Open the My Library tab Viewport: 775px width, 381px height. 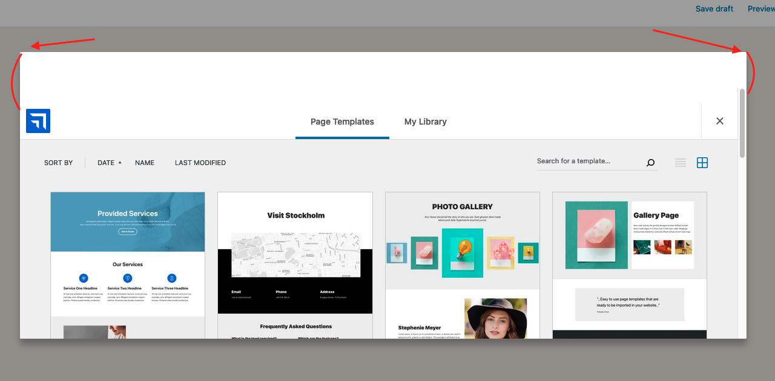click(425, 121)
